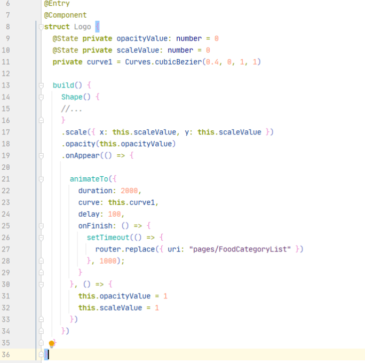Click fold end marker on line 28

pos(41,261)
